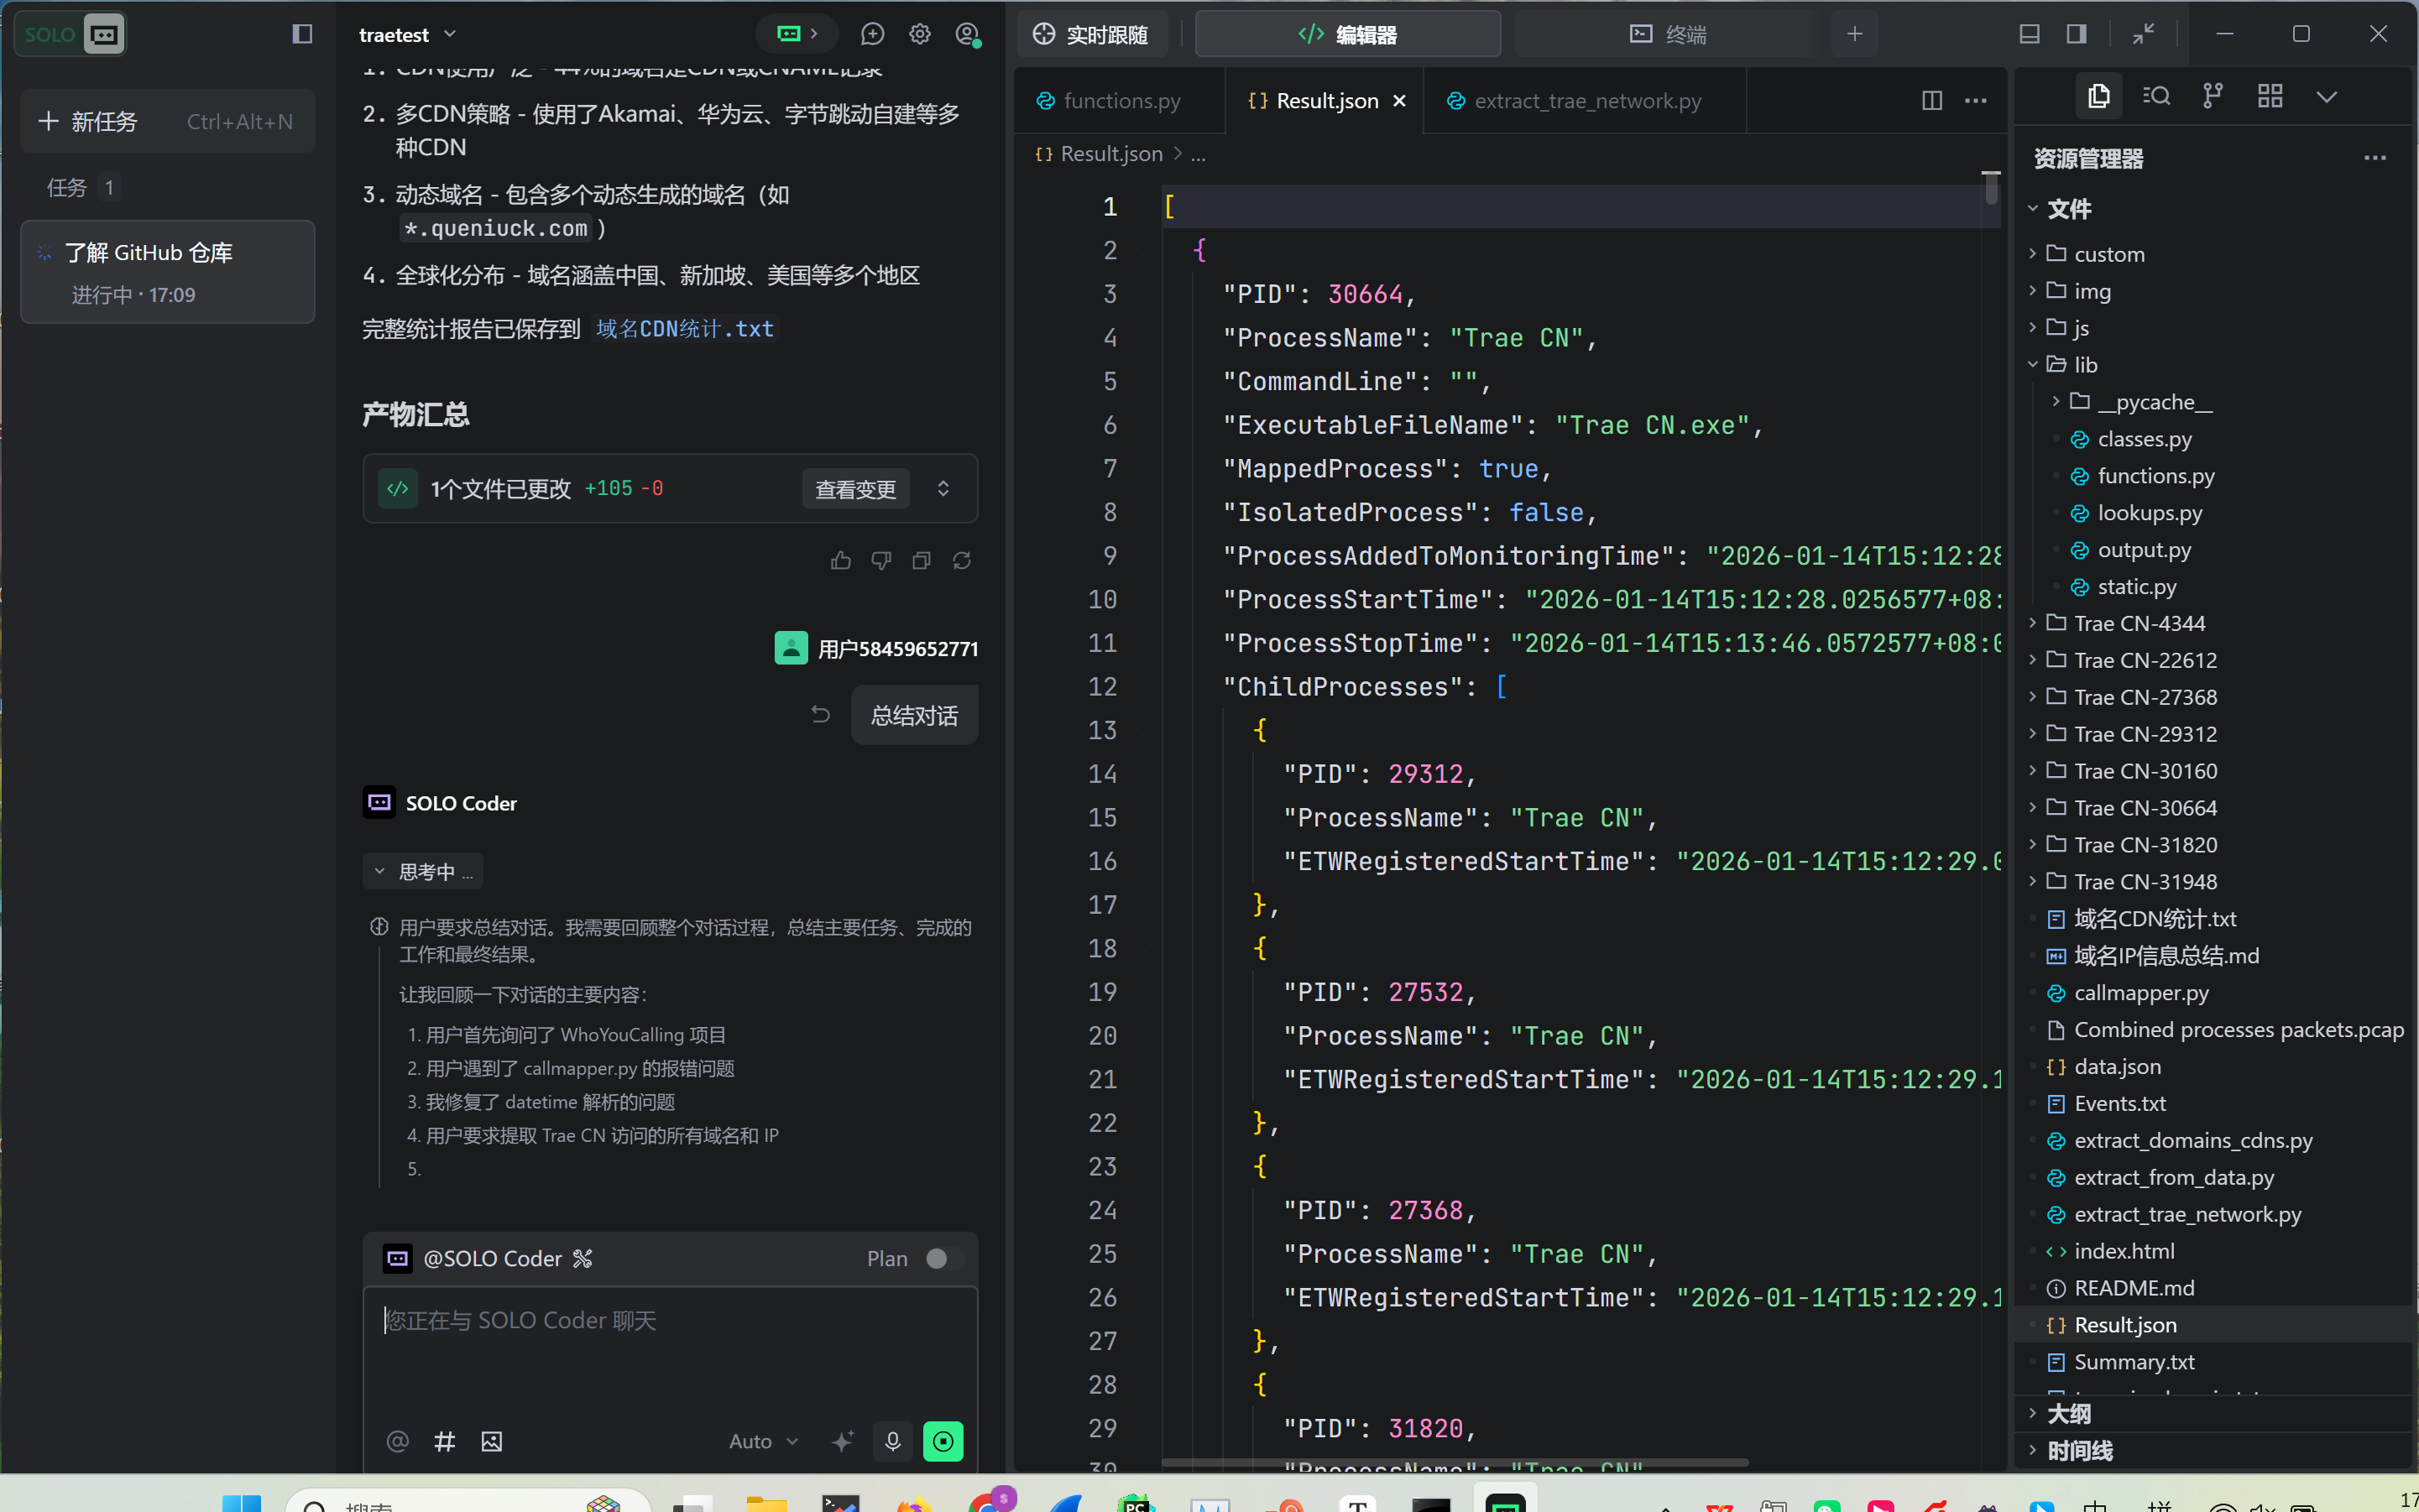This screenshot has width=2419, height=1512.
Task: Click the thumbs up feedback icon
Action: pos(840,561)
